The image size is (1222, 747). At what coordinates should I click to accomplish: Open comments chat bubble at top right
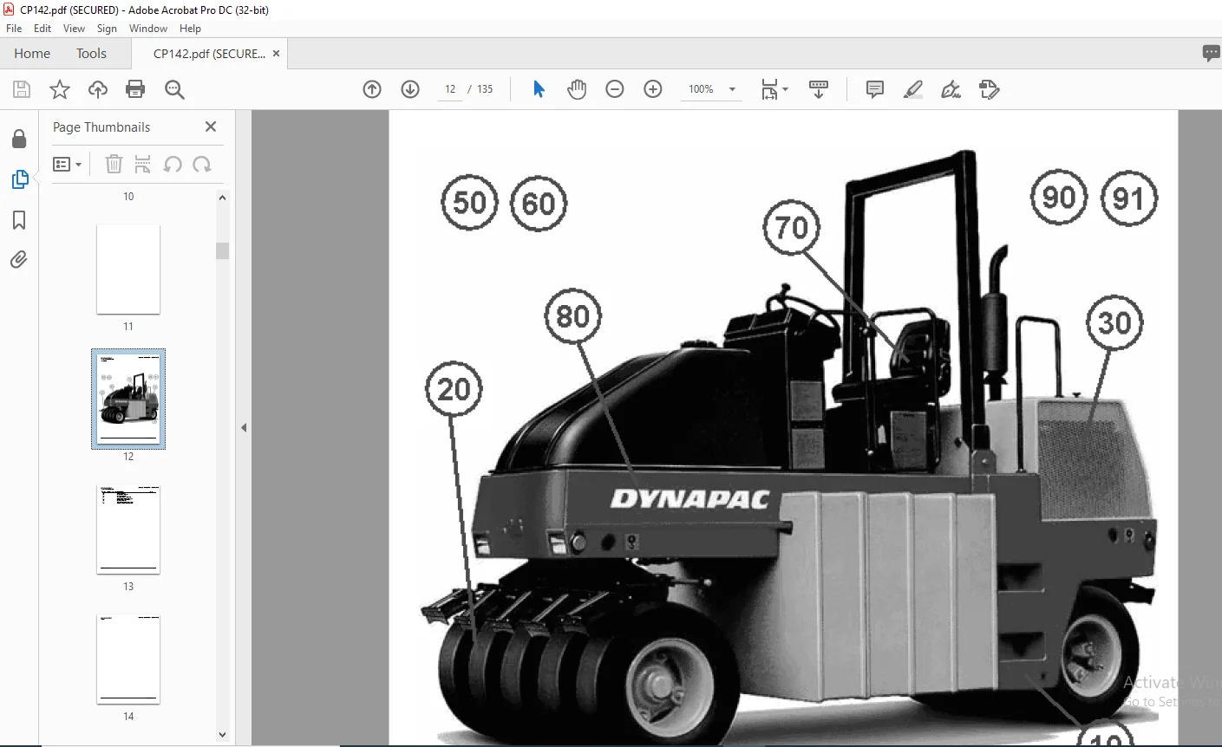[1212, 54]
